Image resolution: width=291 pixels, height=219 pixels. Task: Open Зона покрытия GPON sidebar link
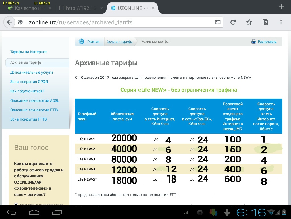[29, 82]
